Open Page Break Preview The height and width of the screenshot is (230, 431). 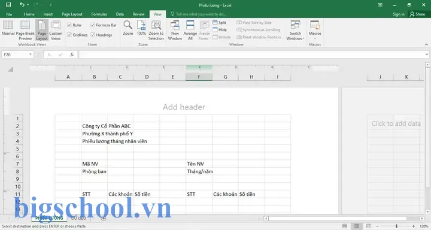coord(25,31)
